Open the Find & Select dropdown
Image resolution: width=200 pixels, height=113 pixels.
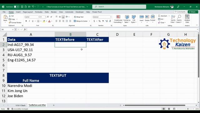pos(179,19)
